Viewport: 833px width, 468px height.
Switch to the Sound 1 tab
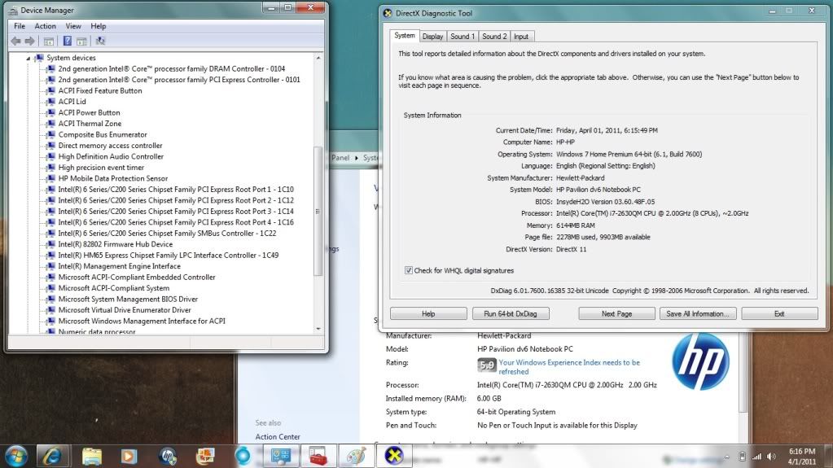[x=463, y=37]
